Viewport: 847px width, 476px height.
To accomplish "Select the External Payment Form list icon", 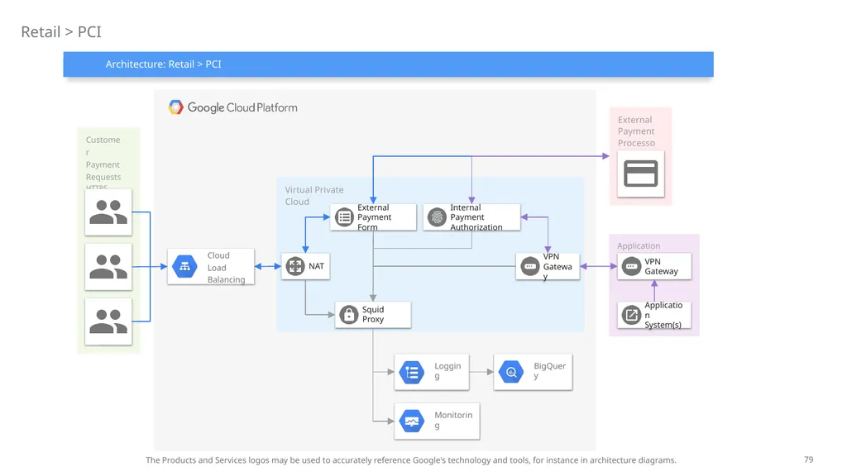I will [x=344, y=217].
